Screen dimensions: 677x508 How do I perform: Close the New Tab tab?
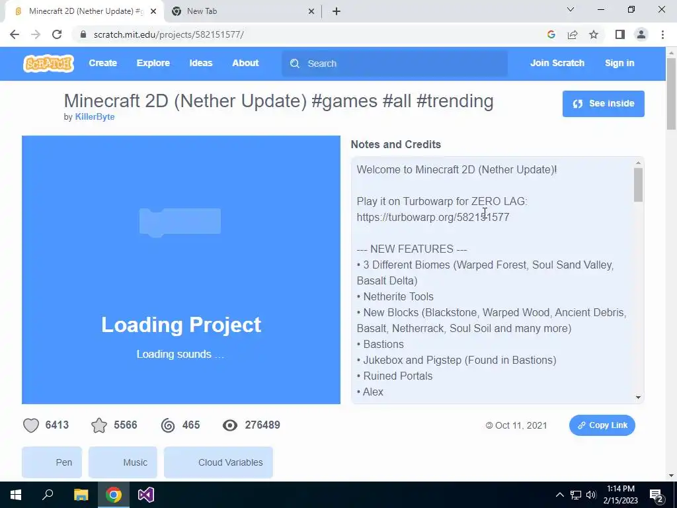pos(311,12)
